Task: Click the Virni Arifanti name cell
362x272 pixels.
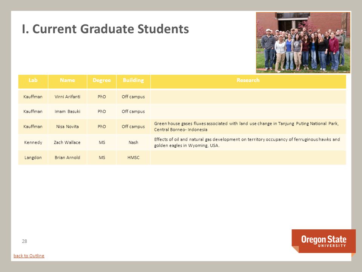Action: 67,97
